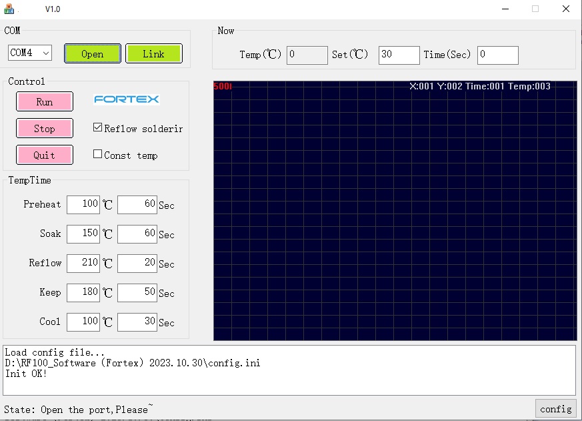The width and height of the screenshot is (582, 421).
Task: Enable the Reflow soldering checkbox
Action: [98, 127]
